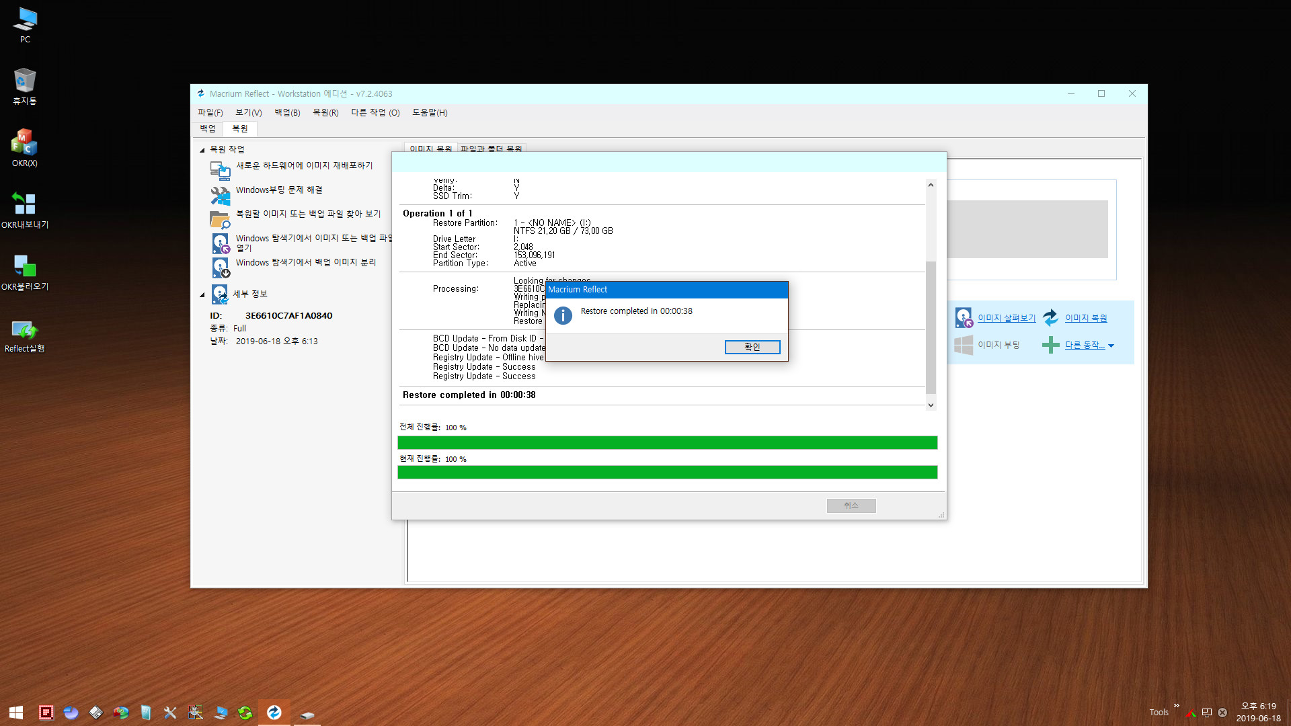Click the round X icon in the system tray
Image resolution: width=1291 pixels, height=726 pixels.
tap(1222, 713)
